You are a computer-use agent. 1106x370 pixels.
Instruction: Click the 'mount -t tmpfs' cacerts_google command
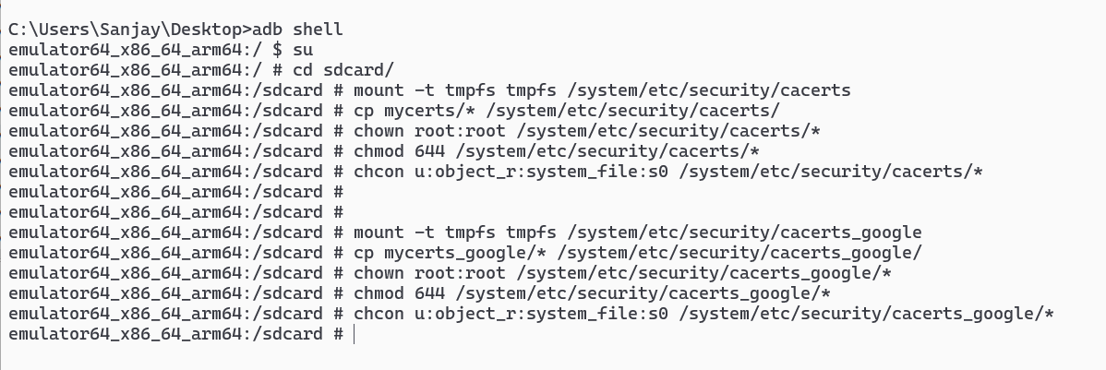click(637, 233)
